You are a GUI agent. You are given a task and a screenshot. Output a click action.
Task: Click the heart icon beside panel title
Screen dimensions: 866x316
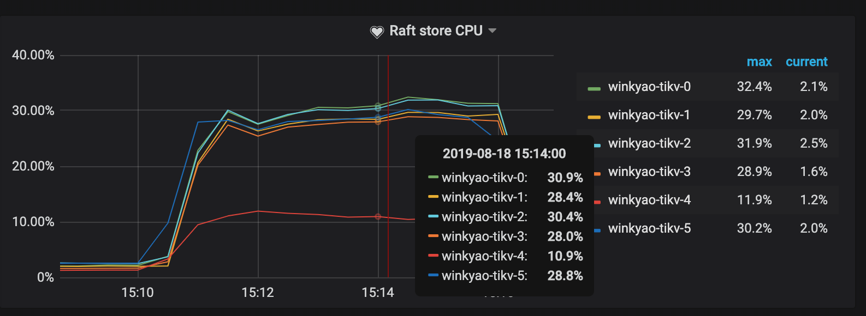click(x=377, y=32)
